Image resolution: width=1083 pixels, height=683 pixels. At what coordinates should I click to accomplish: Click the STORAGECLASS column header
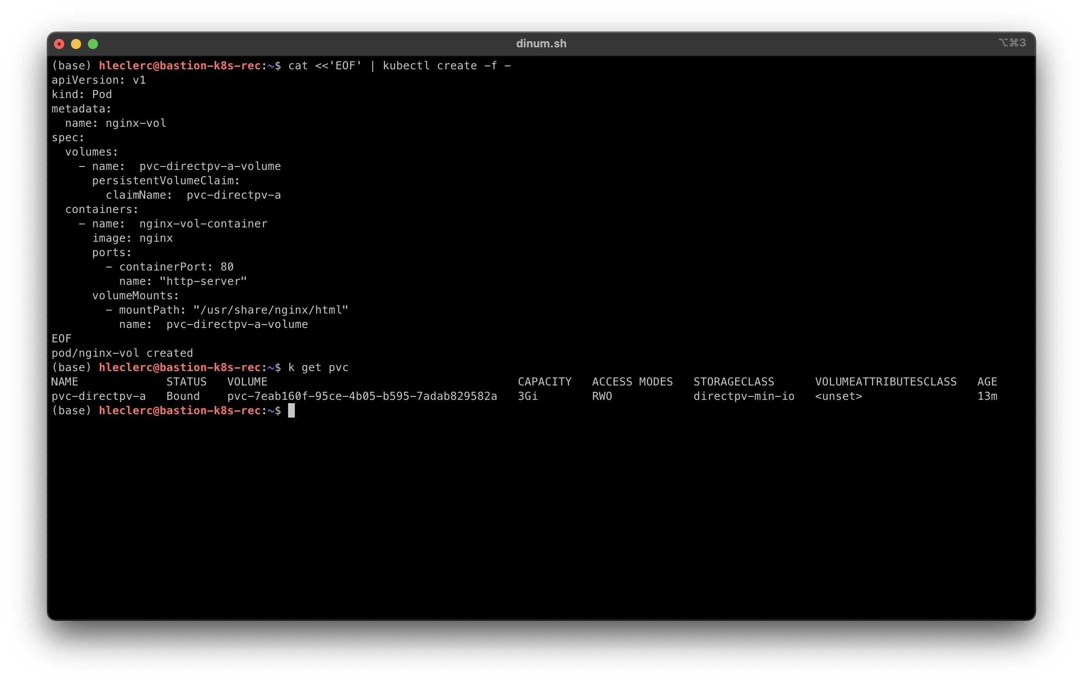point(734,382)
